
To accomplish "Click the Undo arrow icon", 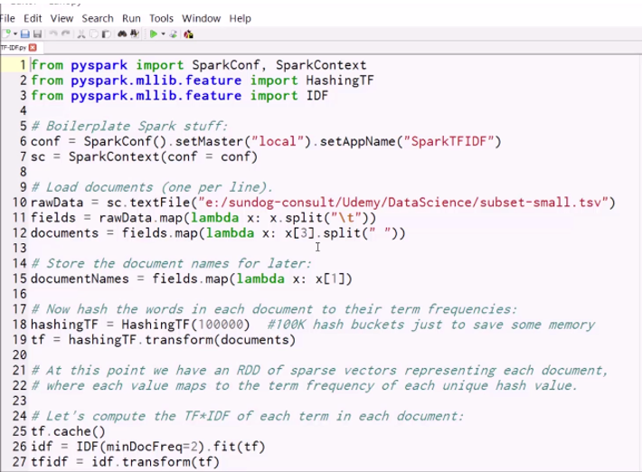I will (53, 33).
